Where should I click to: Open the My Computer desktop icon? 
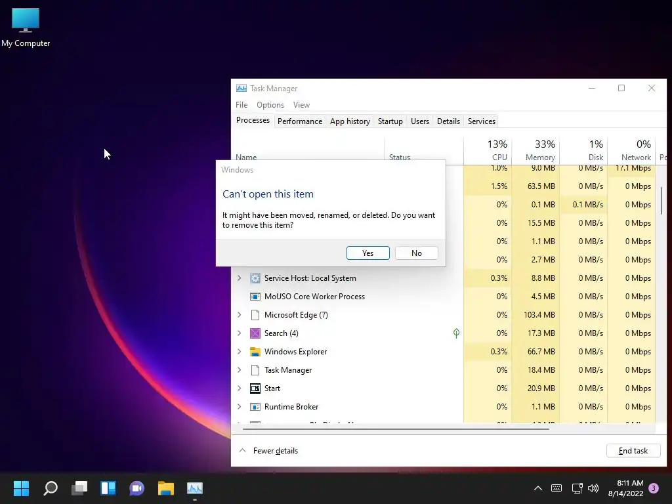(x=26, y=27)
